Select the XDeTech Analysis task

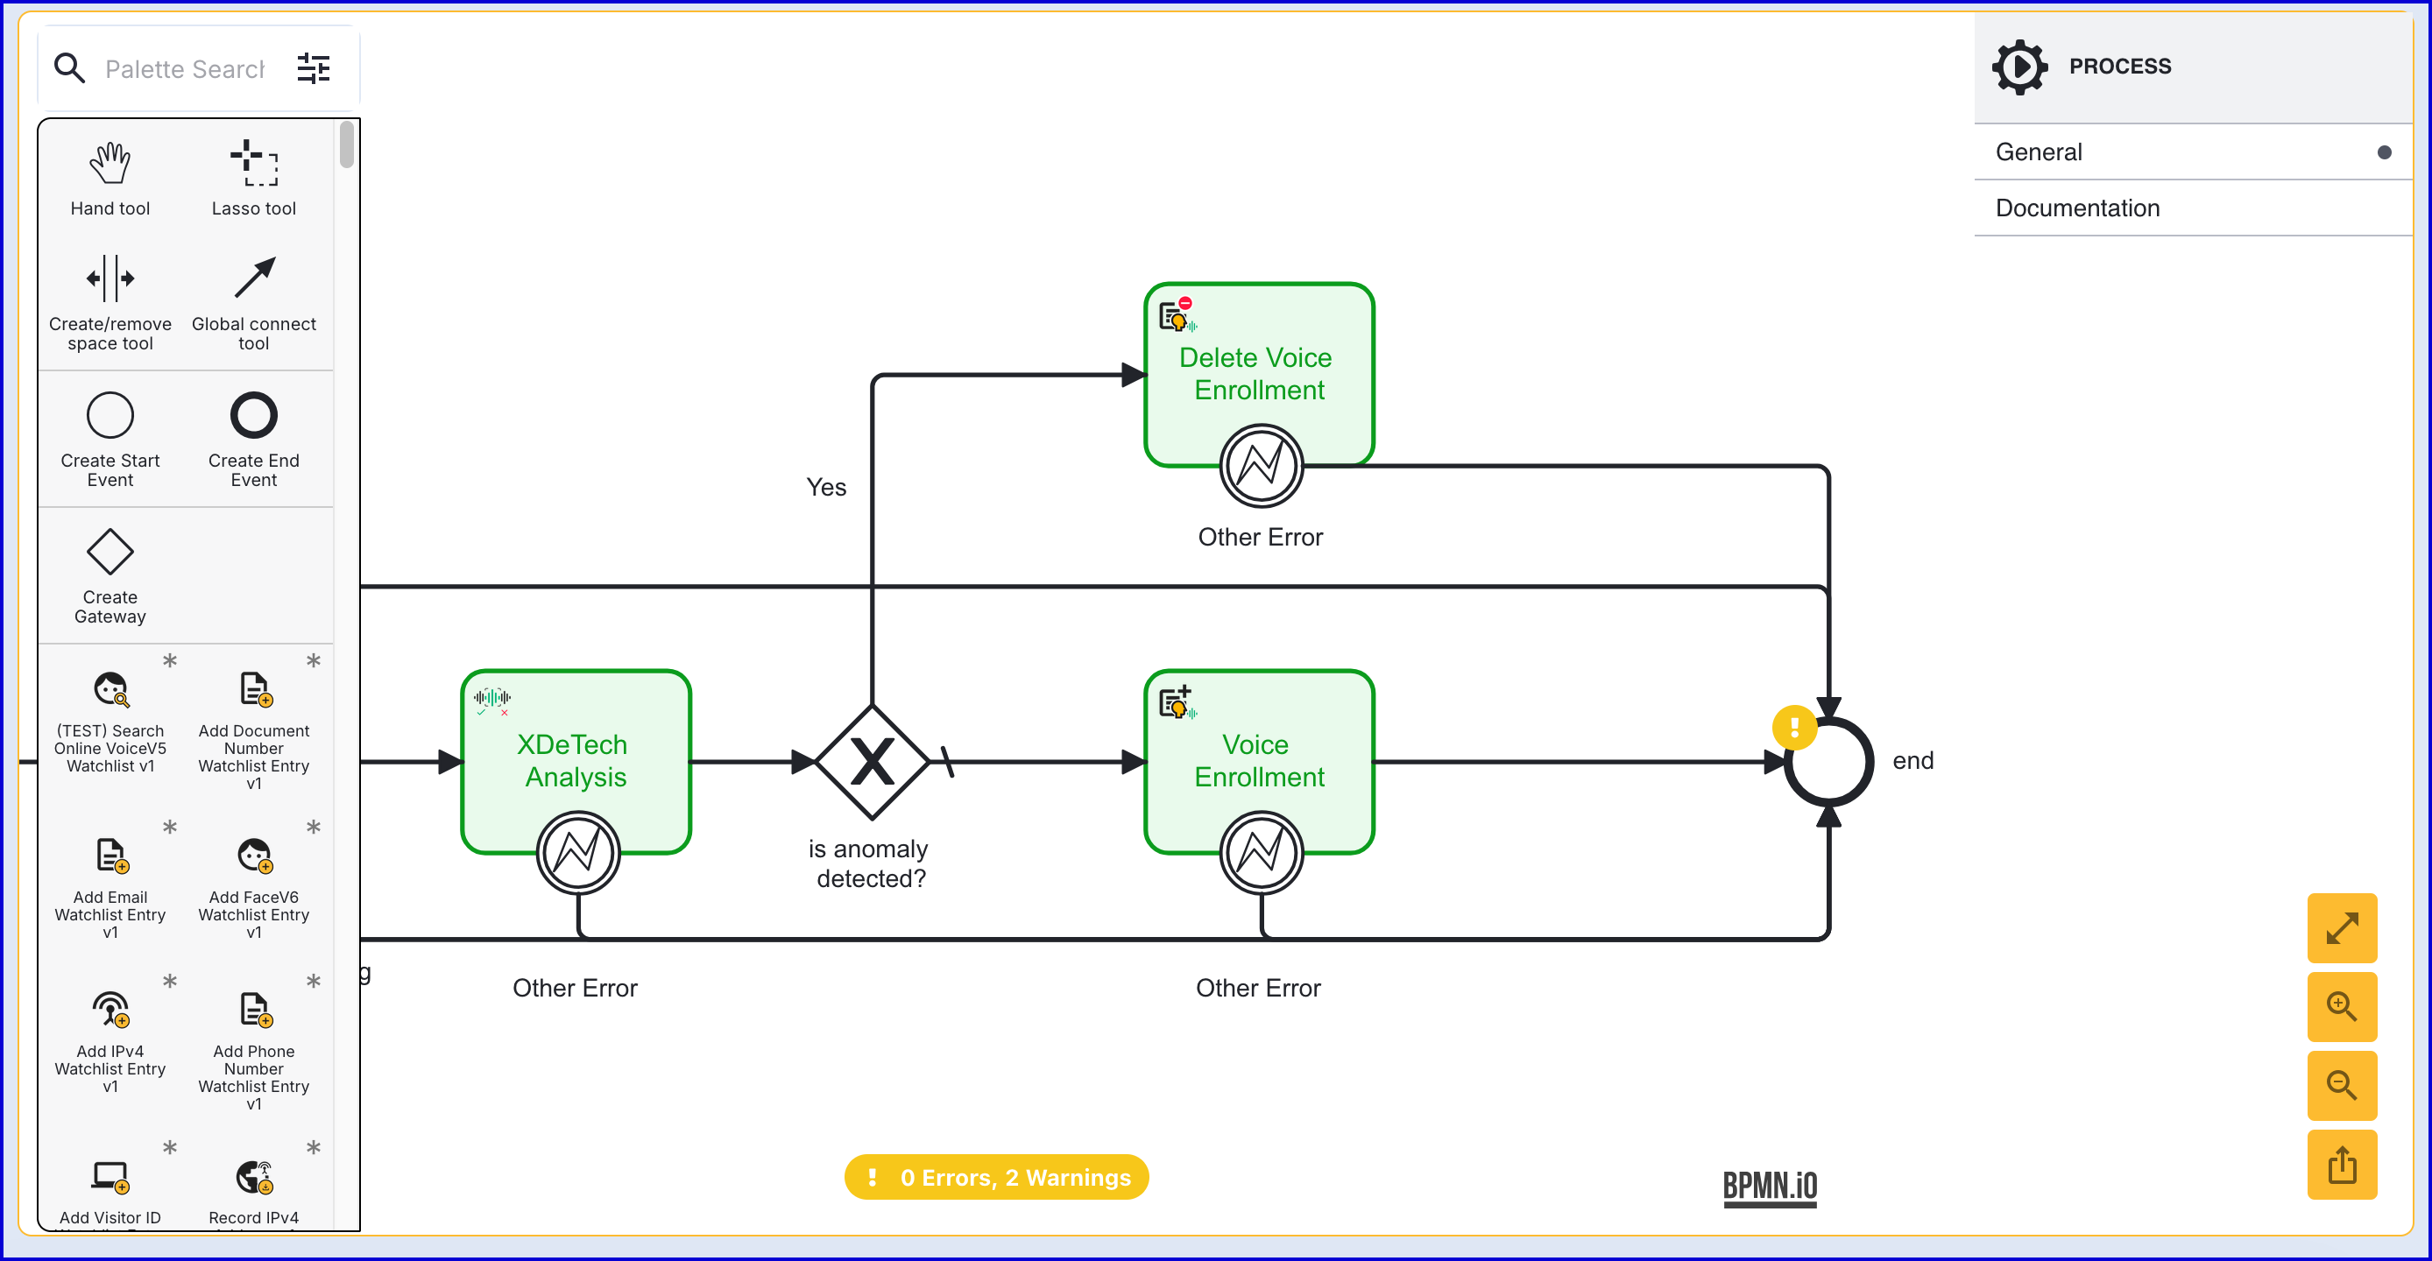[576, 761]
